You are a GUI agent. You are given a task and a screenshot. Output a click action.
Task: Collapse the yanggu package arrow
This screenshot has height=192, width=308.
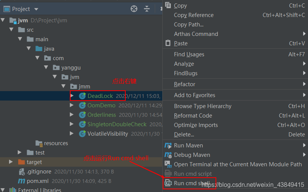[46, 67]
